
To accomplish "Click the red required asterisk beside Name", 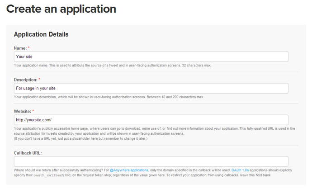I will pyautogui.click(x=28, y=47).
